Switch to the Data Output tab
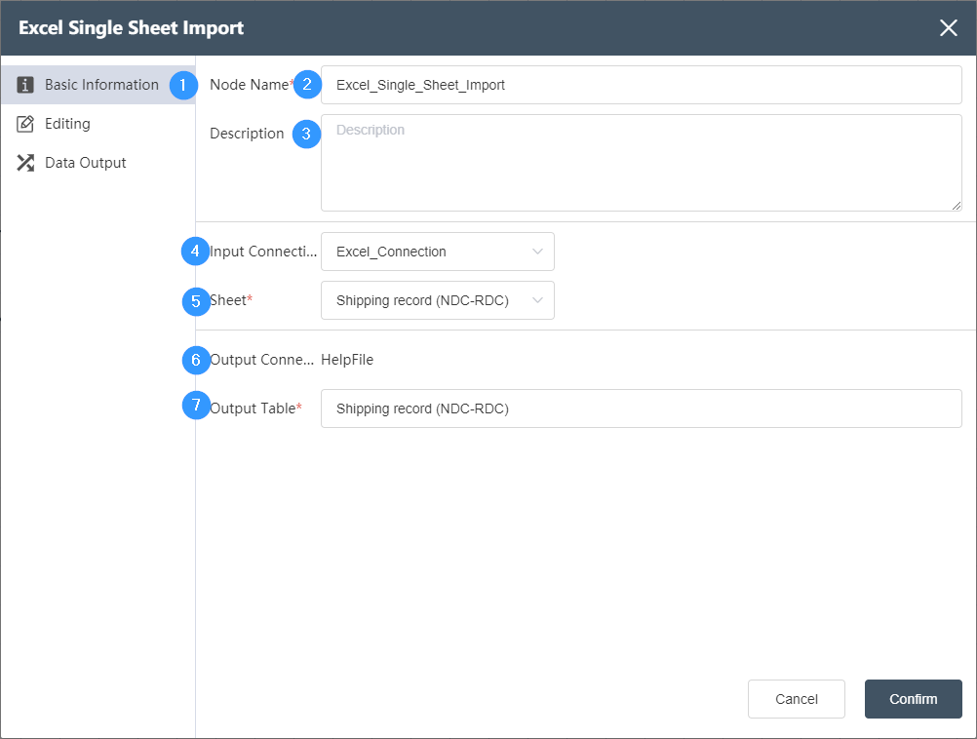The width and height of the screenshot is (977, 739). [98, 163]
